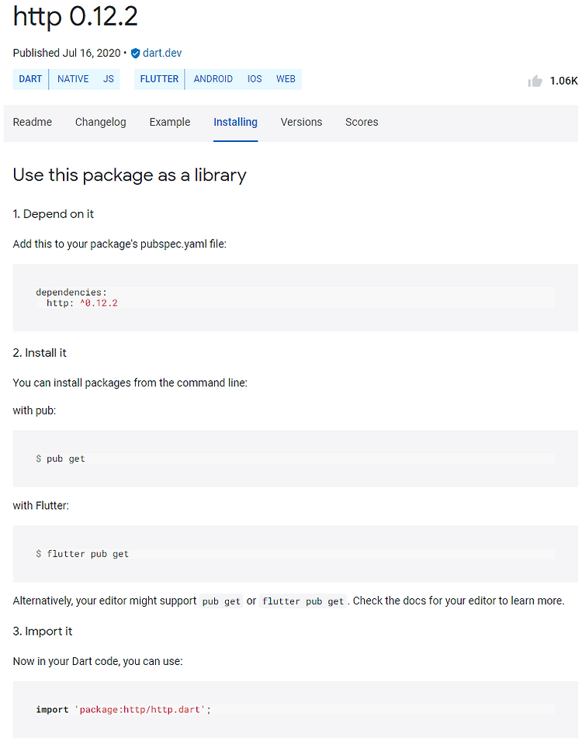Click the 'http: ^0.12.2' code line
The width and height of the screenshot is (582, 741).
(x=81, y=303)
